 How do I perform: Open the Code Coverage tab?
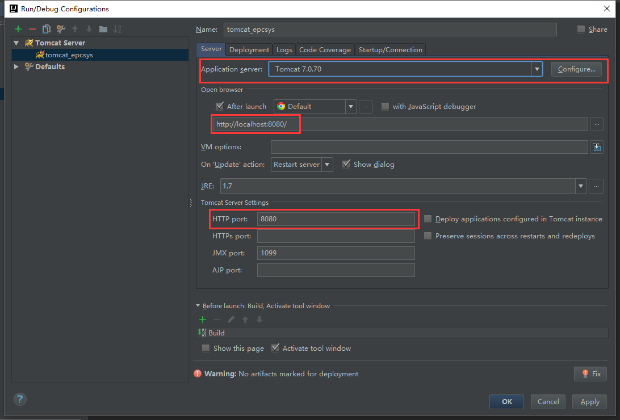tap(325, 50)
